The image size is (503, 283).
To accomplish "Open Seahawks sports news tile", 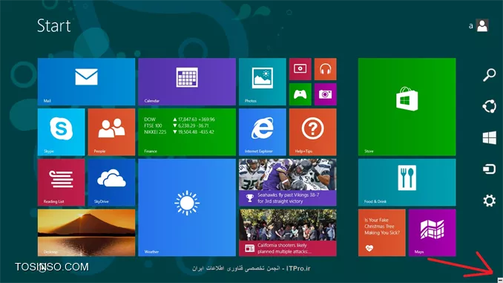I will click(x=288, y=183).
